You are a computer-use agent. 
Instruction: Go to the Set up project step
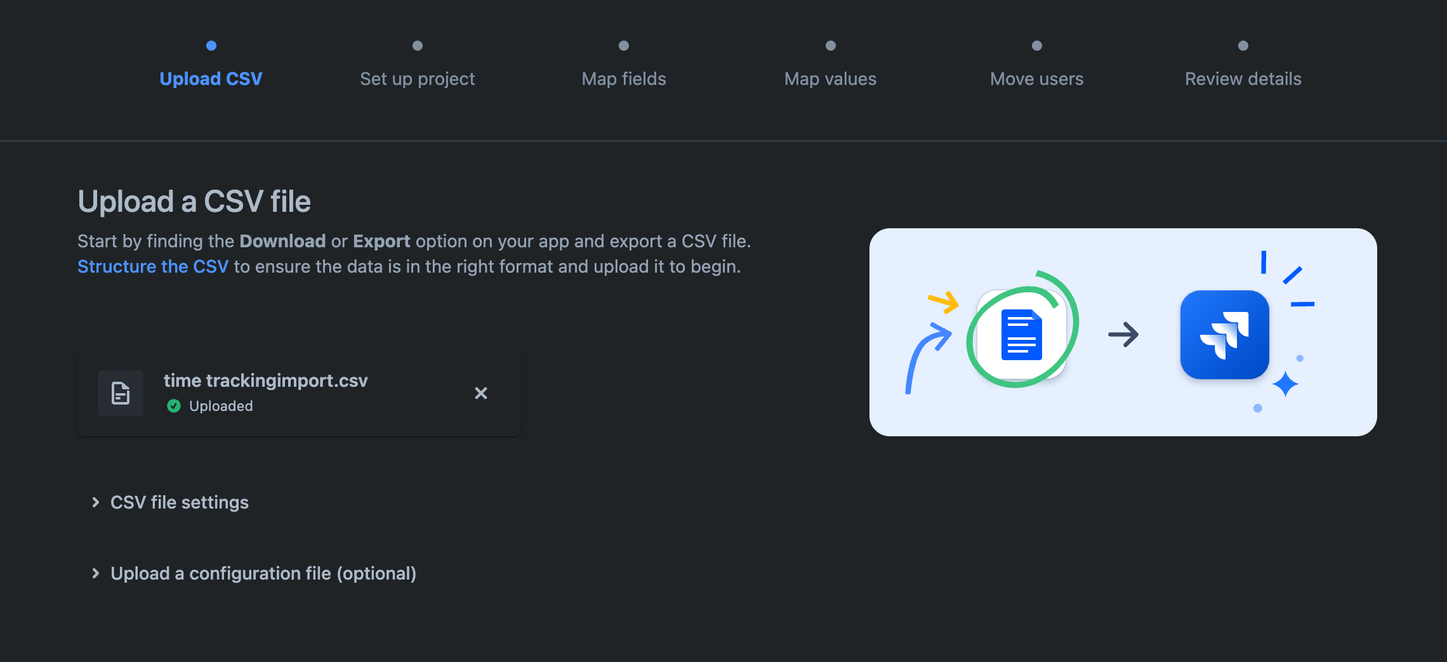417,79
